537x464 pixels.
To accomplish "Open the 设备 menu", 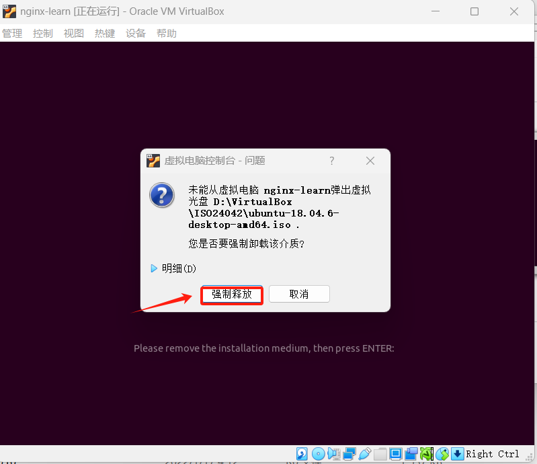I will [136, 33].
